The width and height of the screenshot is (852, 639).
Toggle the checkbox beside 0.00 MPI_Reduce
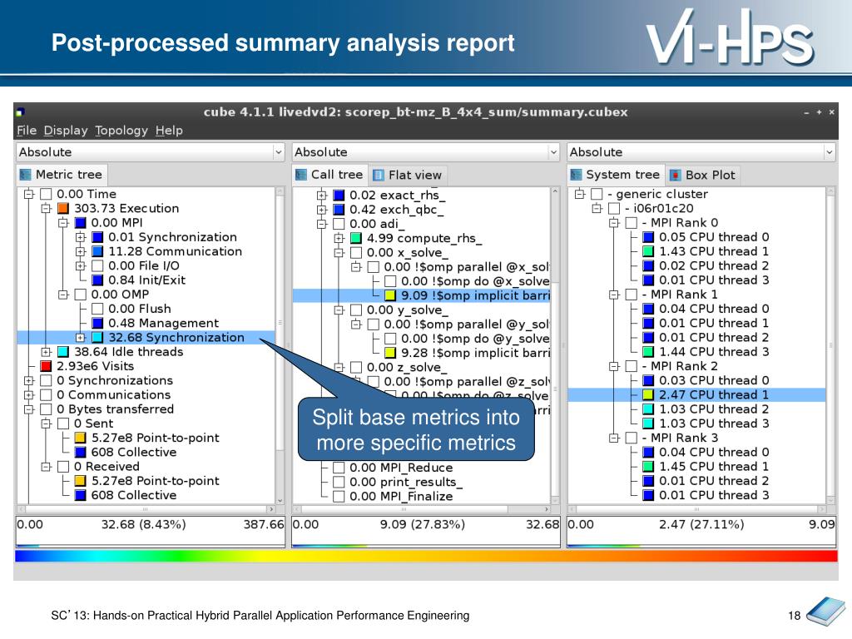click(339, 468)
